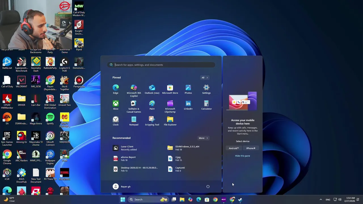The height and width of the screenshot is (204, 363).
Task: Launch the Xbox pinned app
Action: 116,105
